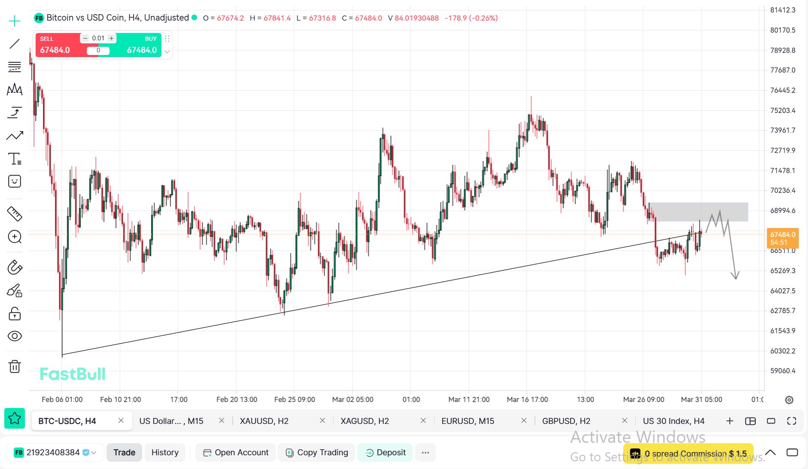This screenshot has width=808, height=469.
Task: Expand the trade panel chevron
Action: tap(167, 52)
